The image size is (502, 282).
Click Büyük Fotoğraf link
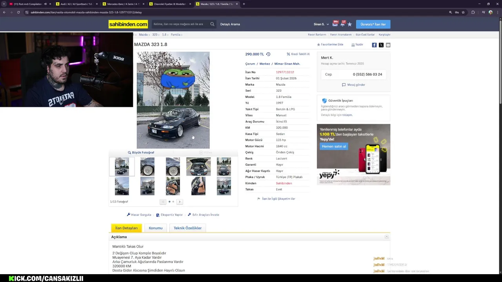[141, 152]
